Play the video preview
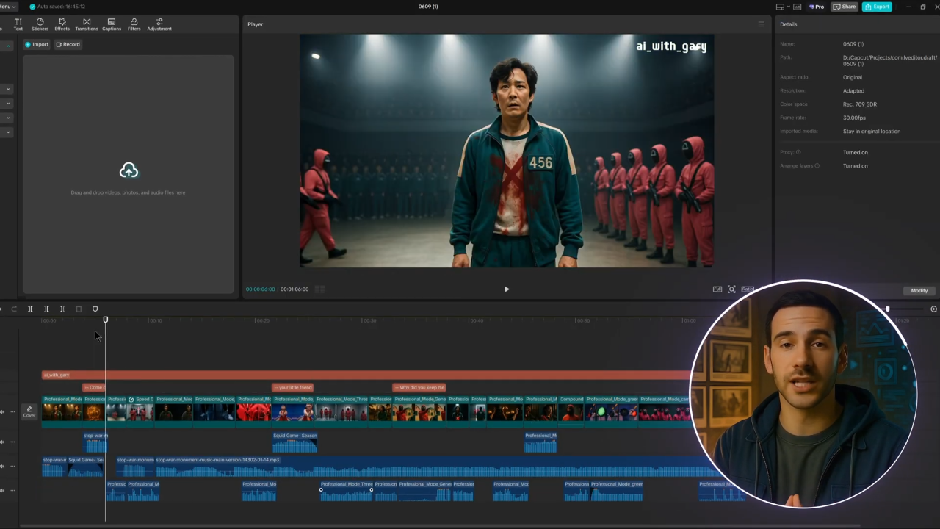The height and width of the screenshot is (529, 940). (x=507, y=289)
